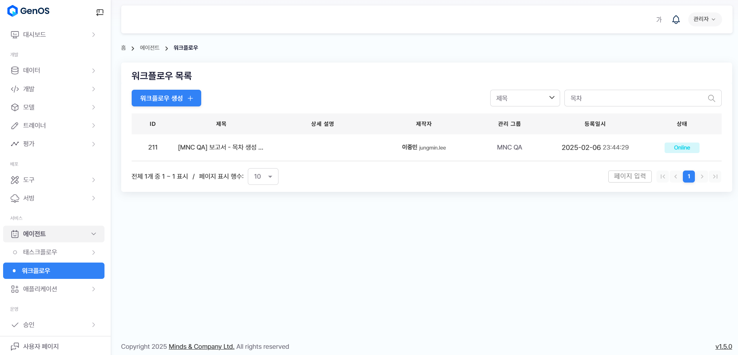Click the notification bell icon
Image resolution: width=738 pixels, height=355 pixels.
[676, 19]
